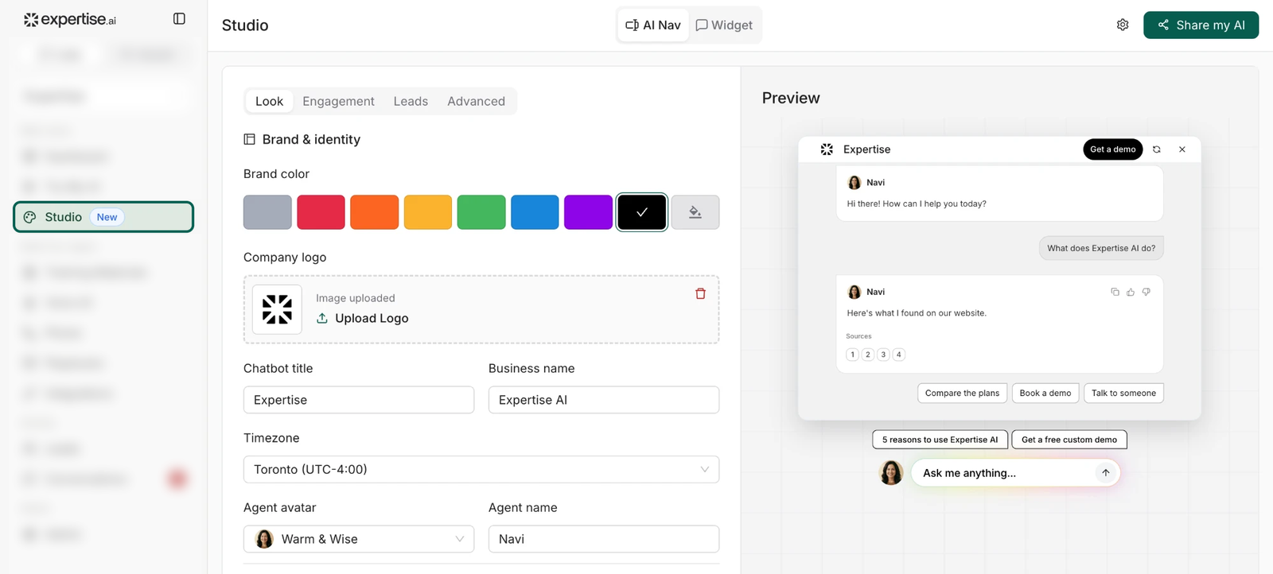This screenshot has width=1273, height=574.
Task: Click the Upload Logo link
Action: (x=363, y=318)
